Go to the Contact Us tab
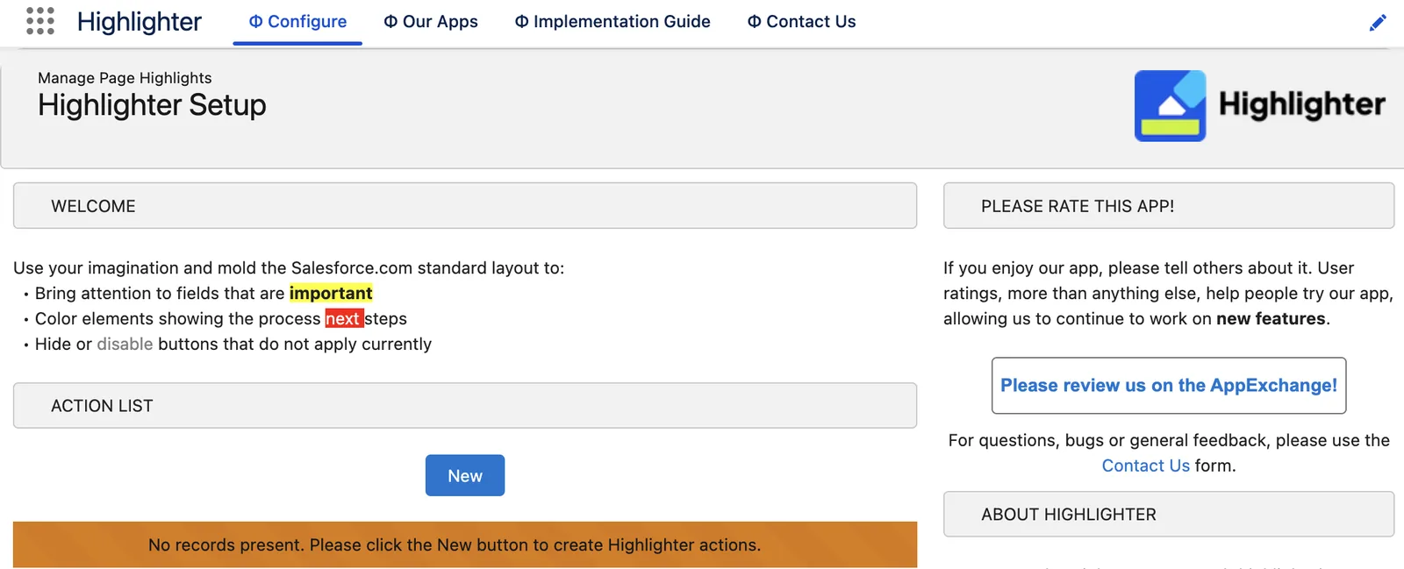Image resolution: width=1404 pixels, height=569 pixels. pos(801,22)
